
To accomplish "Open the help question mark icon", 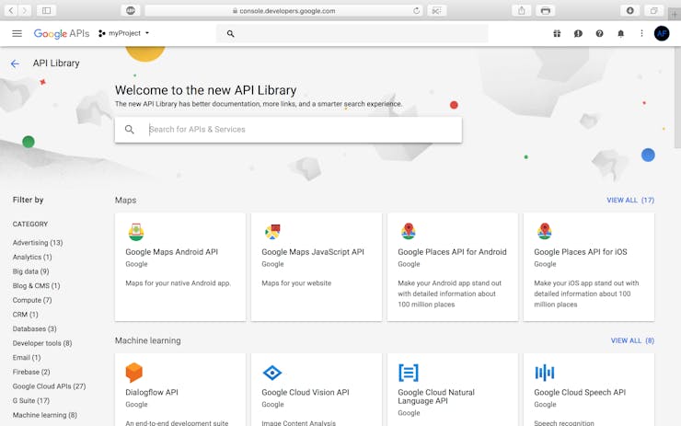I will (599, 33).
